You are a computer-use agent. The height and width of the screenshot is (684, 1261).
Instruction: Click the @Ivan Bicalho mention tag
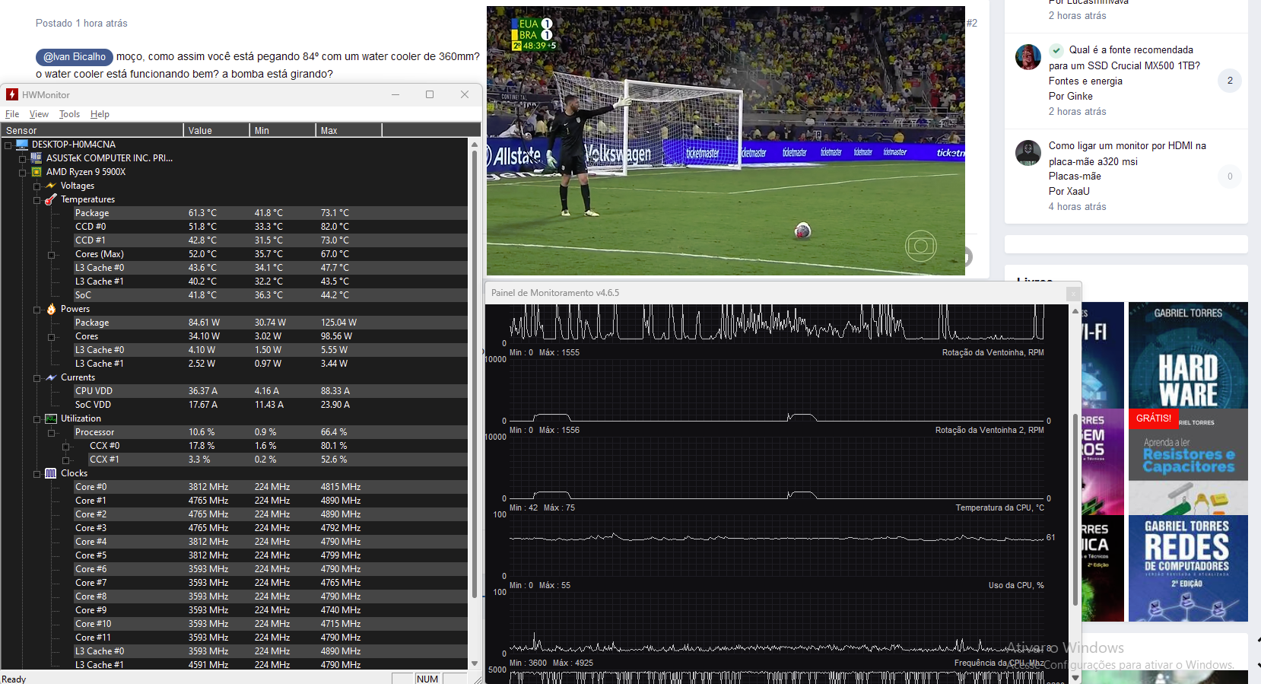[x=75, y=57]
